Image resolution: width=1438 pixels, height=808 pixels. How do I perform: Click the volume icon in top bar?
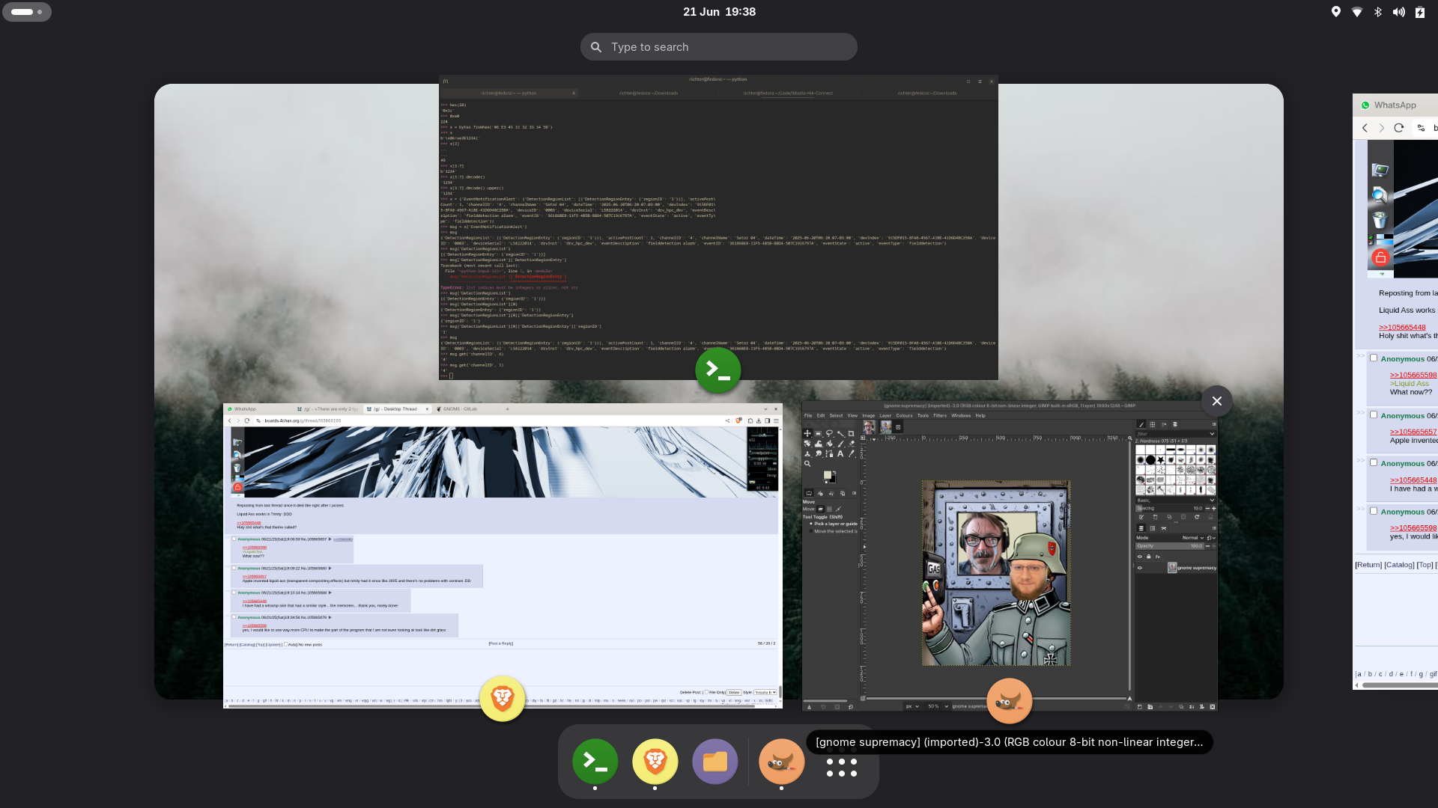click(1398, 12)
